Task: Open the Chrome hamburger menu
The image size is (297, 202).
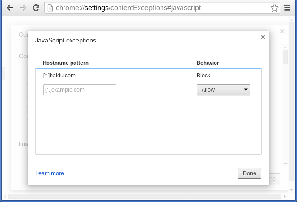Action: click(287, 8)
